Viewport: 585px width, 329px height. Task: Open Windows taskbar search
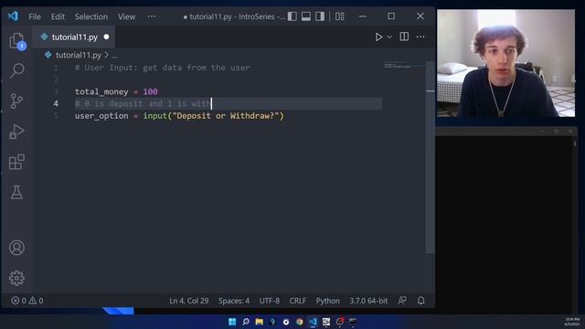tap(246, 322)
